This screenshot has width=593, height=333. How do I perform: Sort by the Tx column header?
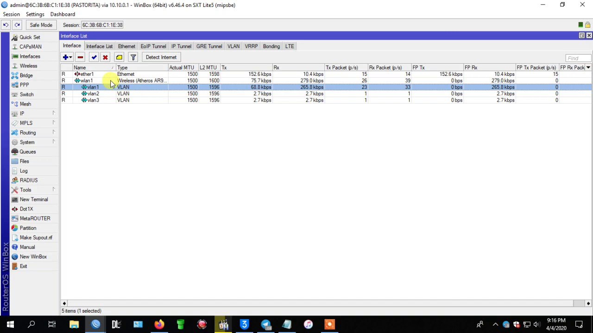tap(246, 68)
